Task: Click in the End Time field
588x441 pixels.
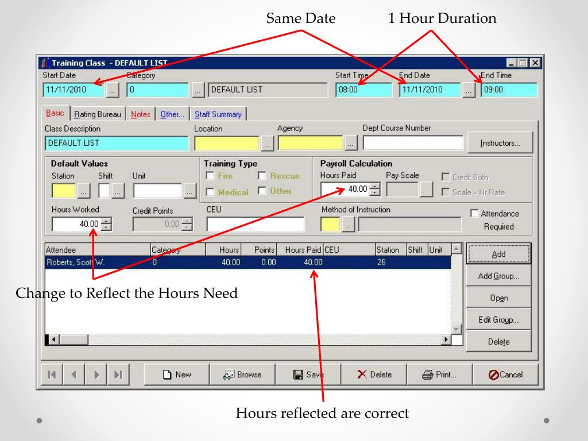Action: (x=509, y=90)
